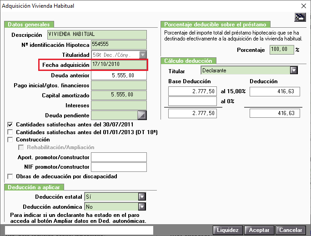Toggle Cantidades satisfechas antes del 30/07/2011
311x236 pixels.
10,124
